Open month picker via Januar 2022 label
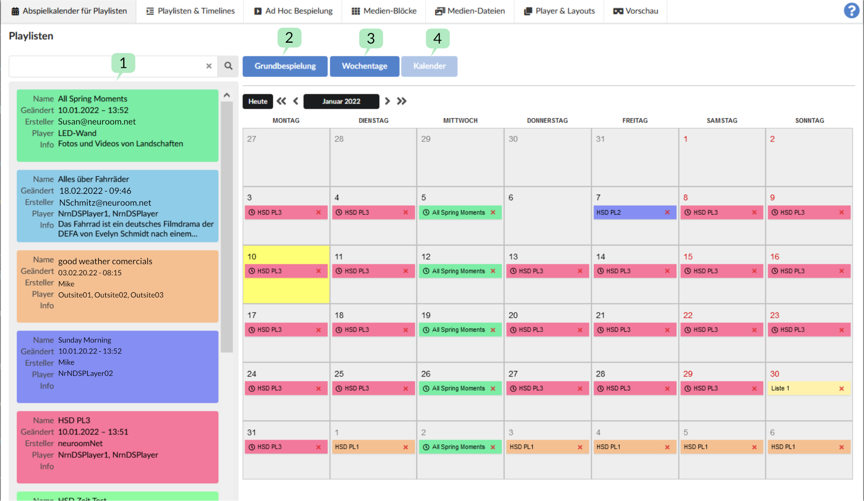 [x=341, y=101]
